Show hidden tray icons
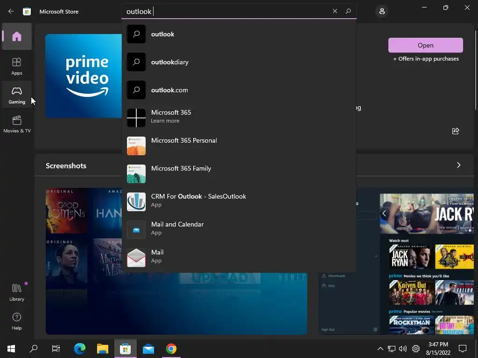 point(380,349)
